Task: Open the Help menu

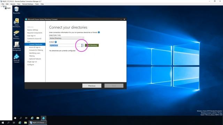Action: click(42, 4)
